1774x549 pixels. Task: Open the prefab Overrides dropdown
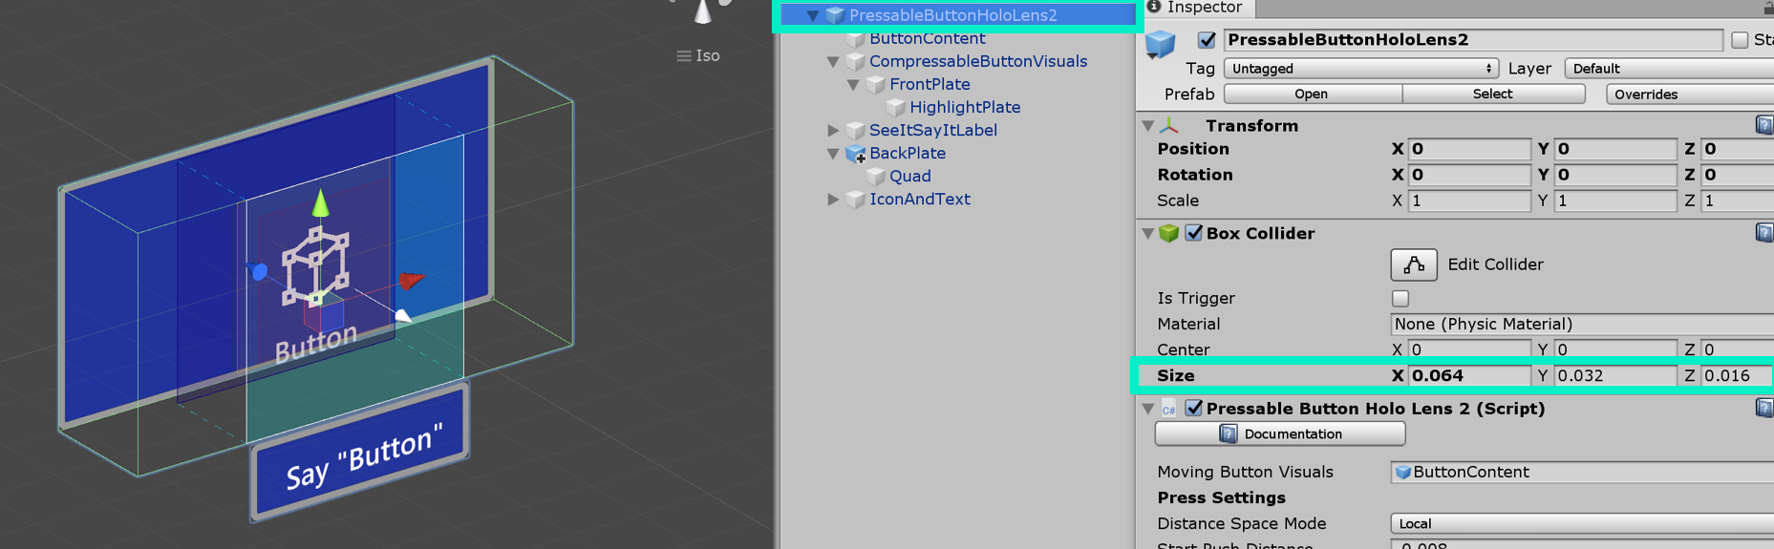(1690, 94)
